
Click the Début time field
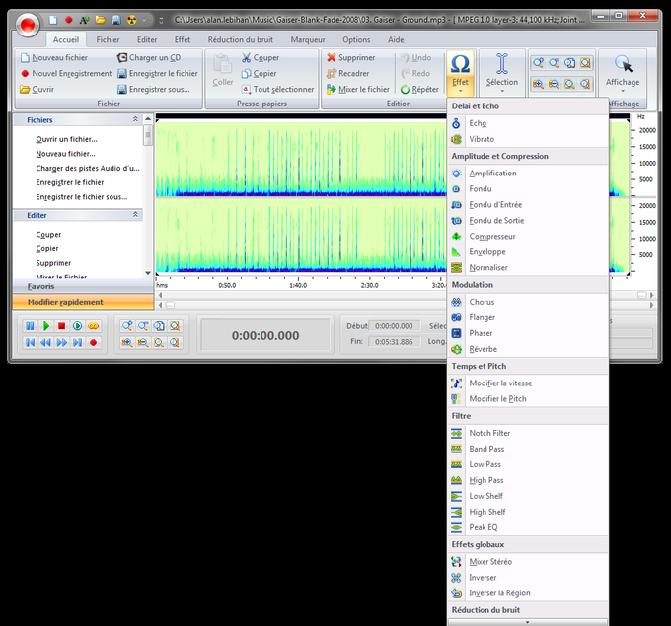(394, 326)
